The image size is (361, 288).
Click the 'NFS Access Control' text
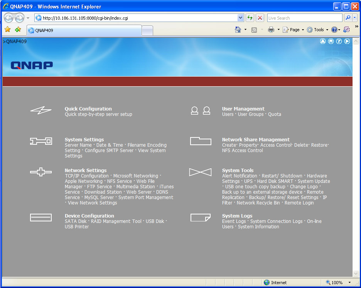[x=243, y=150]
